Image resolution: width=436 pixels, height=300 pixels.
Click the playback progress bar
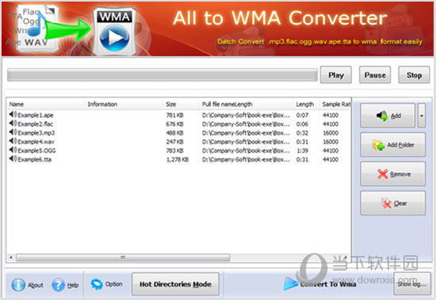(163, 75)
